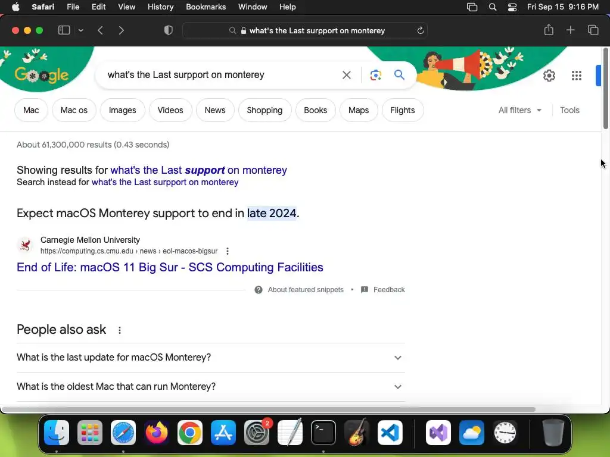Show tab overview in Safari
610x457 pixels.
pos(593,30)
